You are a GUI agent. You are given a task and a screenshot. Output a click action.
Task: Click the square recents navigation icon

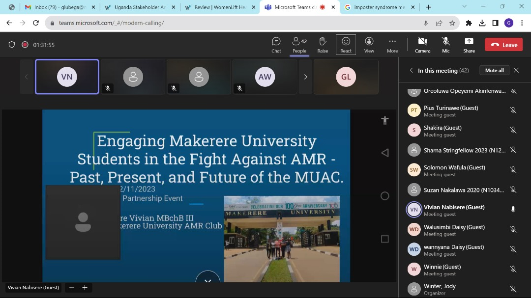[384, 239]
